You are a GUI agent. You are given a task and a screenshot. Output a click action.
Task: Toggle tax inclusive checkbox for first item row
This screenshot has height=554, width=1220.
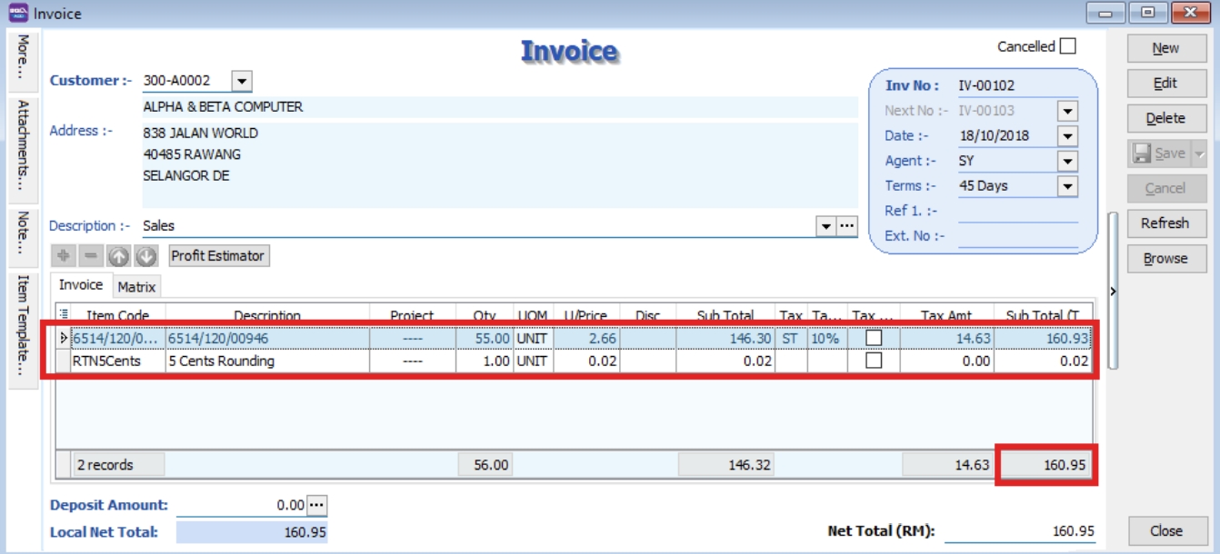click(874, 338)
